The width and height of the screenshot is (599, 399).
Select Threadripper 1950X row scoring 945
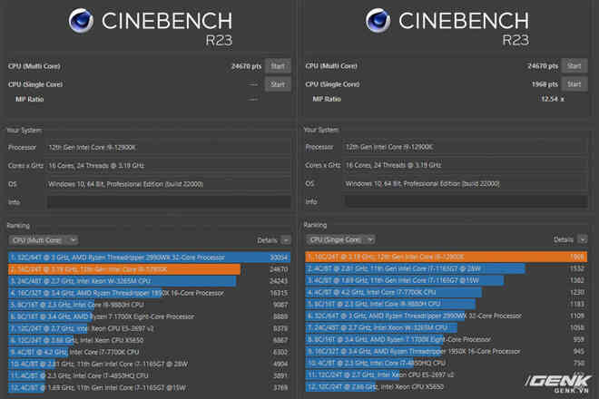[x=447, y=351]
